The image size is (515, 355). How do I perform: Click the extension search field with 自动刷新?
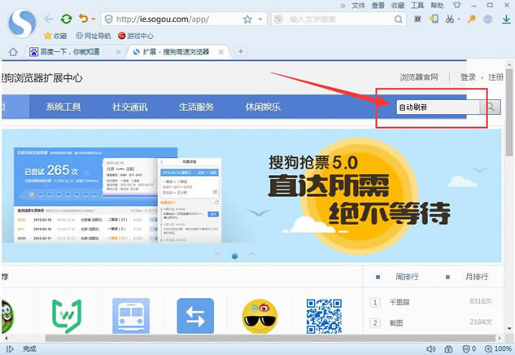[x=439, y=107]
